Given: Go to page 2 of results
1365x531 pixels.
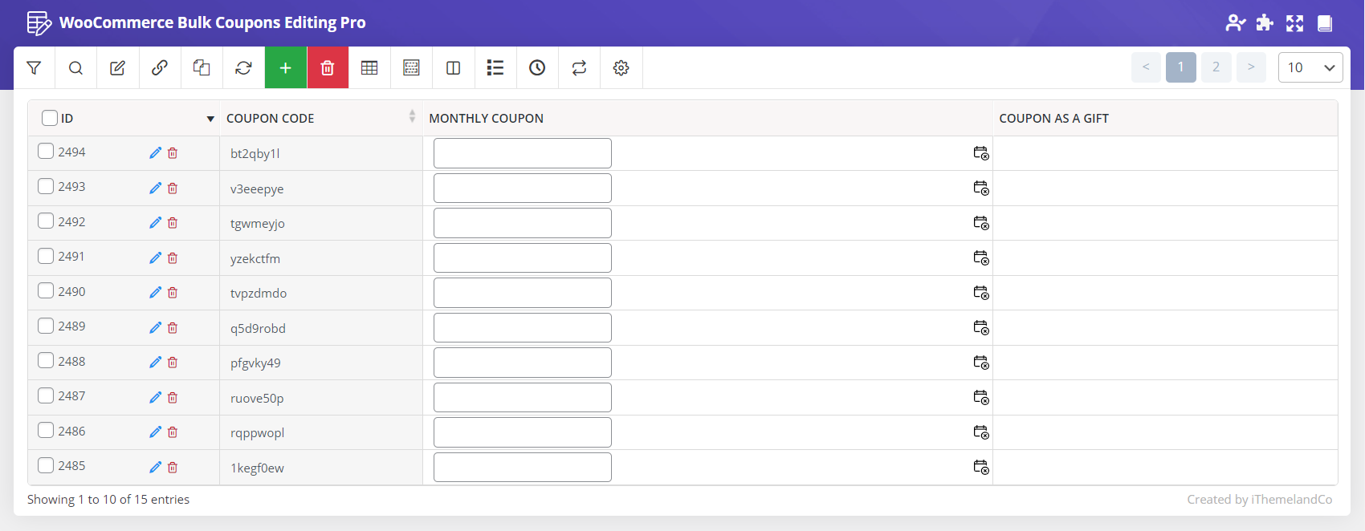Looking at the screenshot, I should (x=1216, y=67).
